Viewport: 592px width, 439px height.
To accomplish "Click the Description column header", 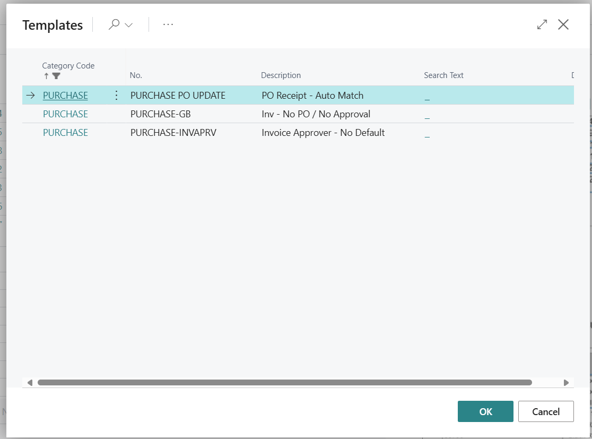I will coord(281,75).
